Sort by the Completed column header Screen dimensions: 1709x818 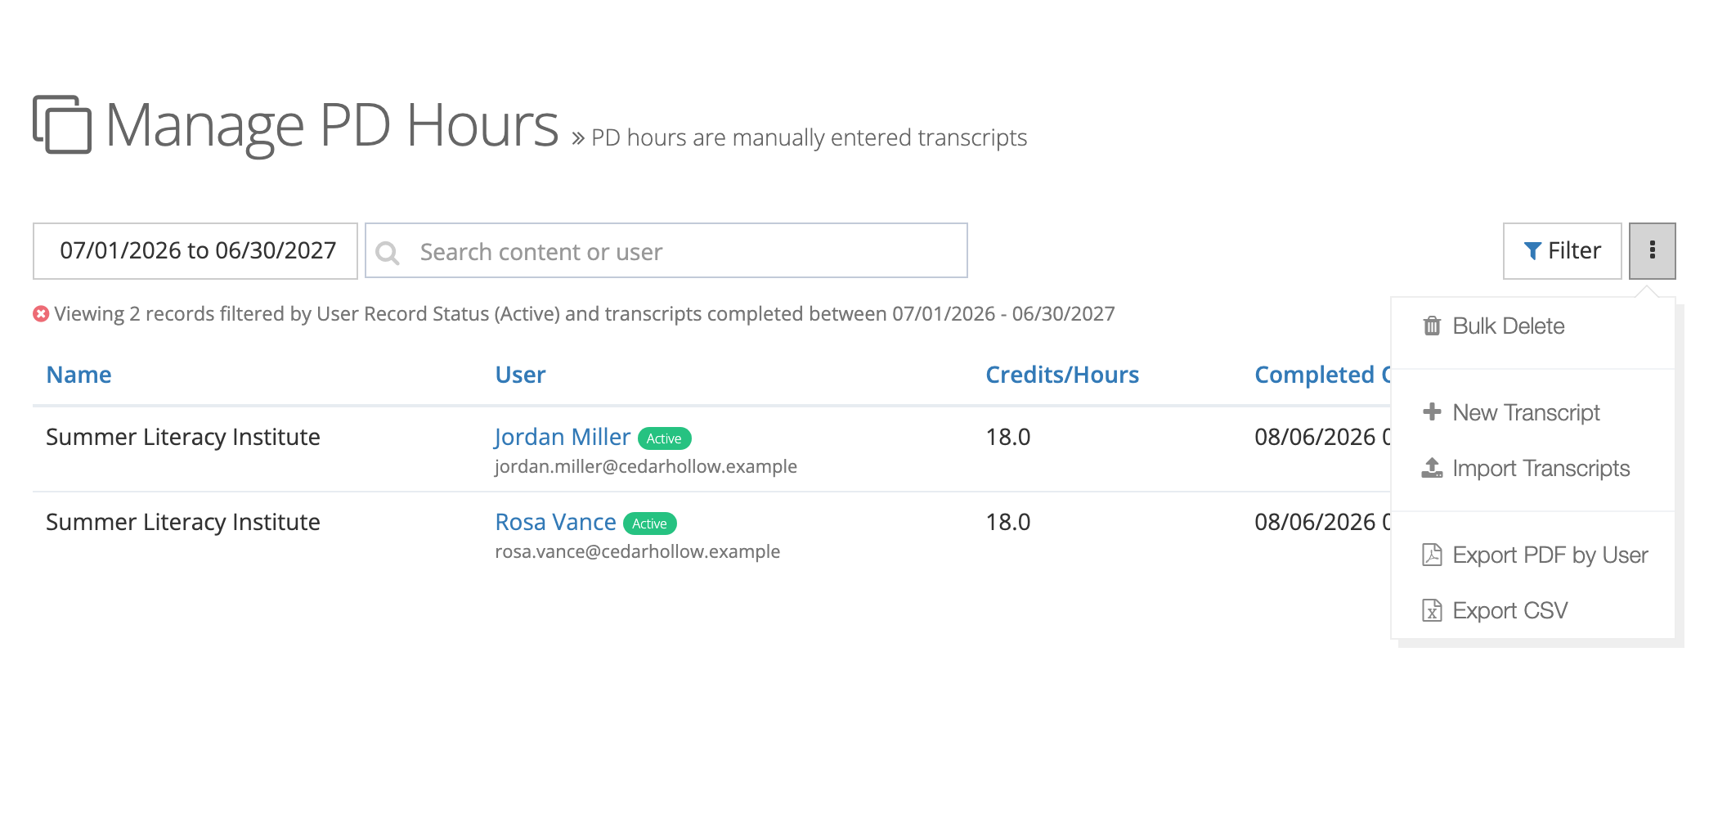(1322, 375)
